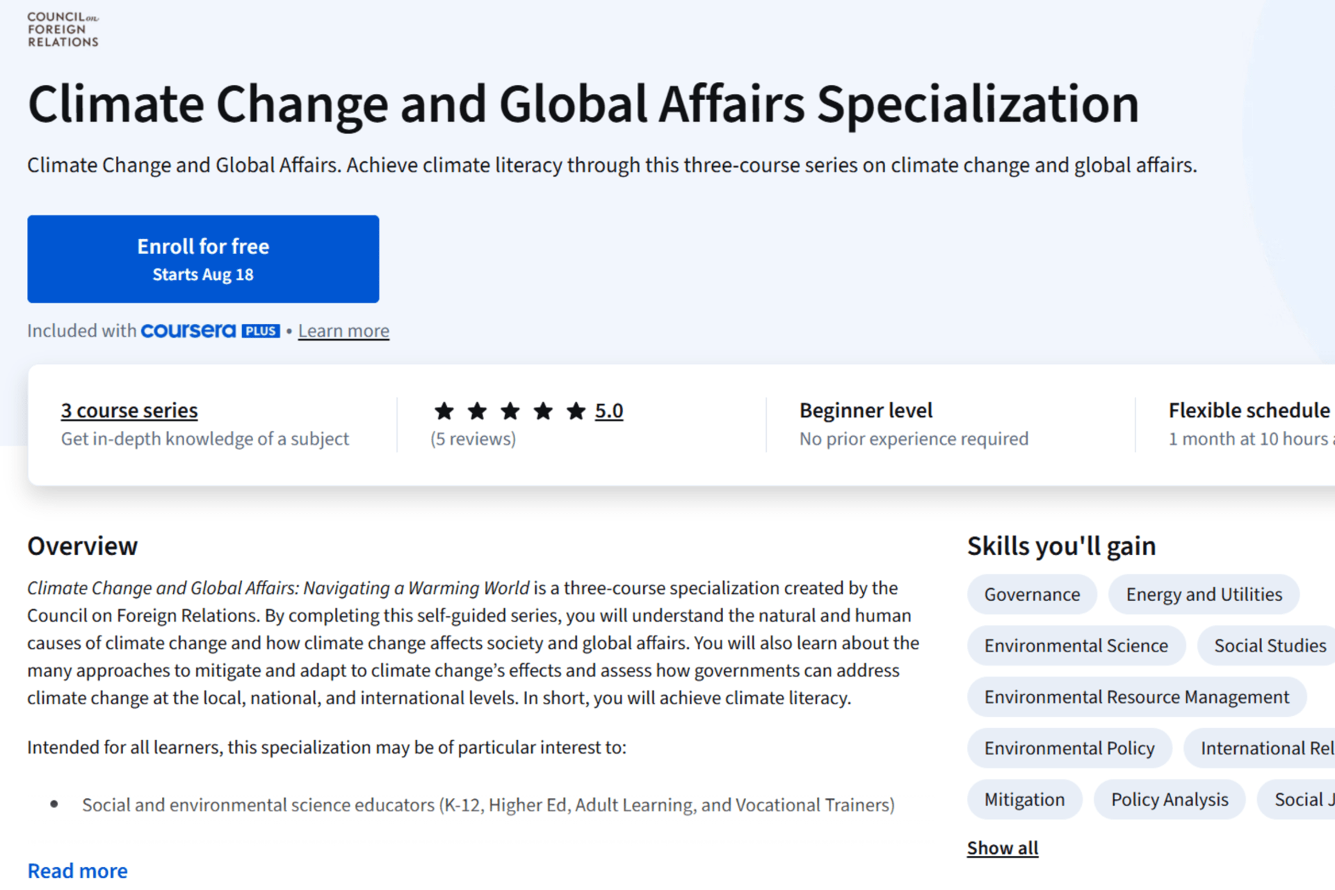Click the International Relations skill chip

1265,748
